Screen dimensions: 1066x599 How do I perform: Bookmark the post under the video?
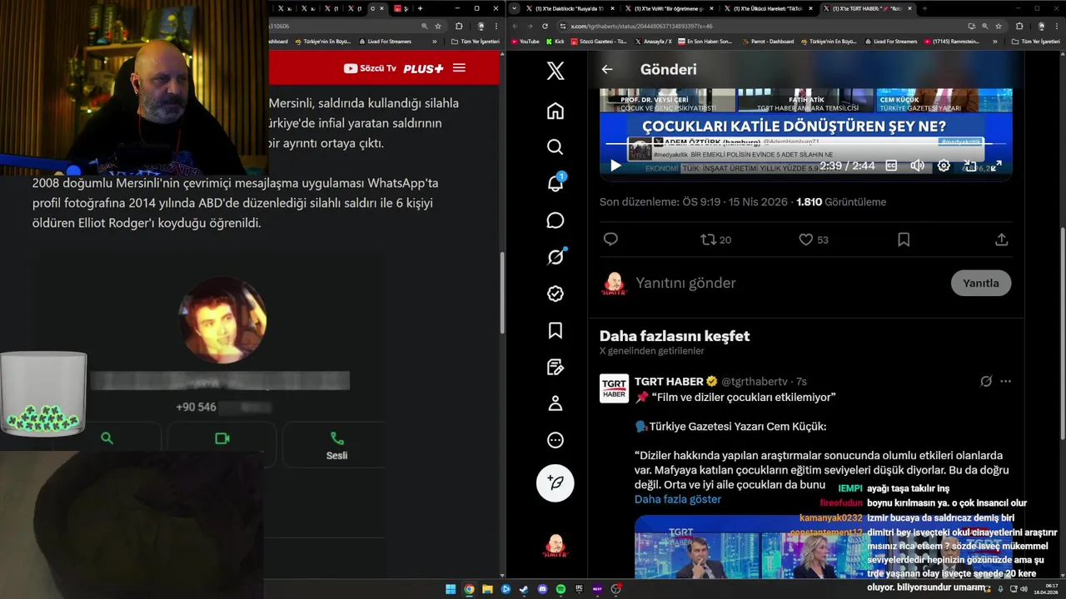[x=904, y=240]
